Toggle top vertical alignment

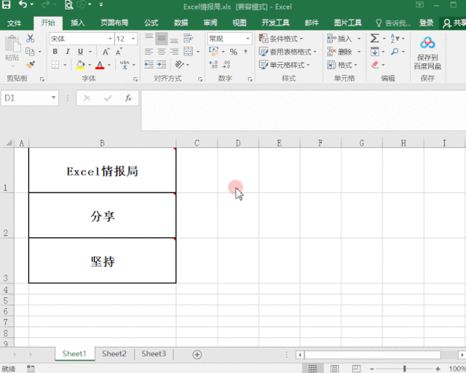pos(149,38)
